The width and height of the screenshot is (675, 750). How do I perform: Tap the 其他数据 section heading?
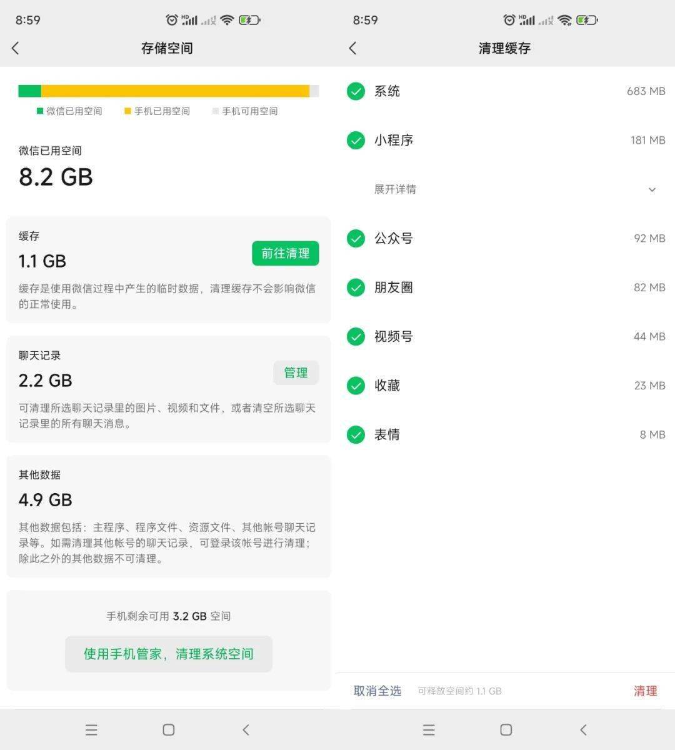[40, 475]
